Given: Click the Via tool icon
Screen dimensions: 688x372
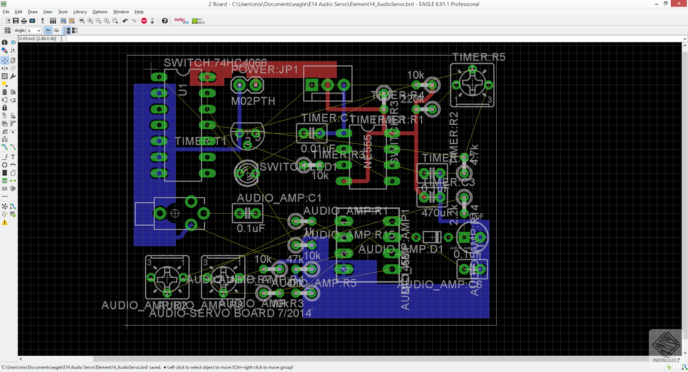Looking at the screenshot, I should pyautogui.click(x=5, y=181).
